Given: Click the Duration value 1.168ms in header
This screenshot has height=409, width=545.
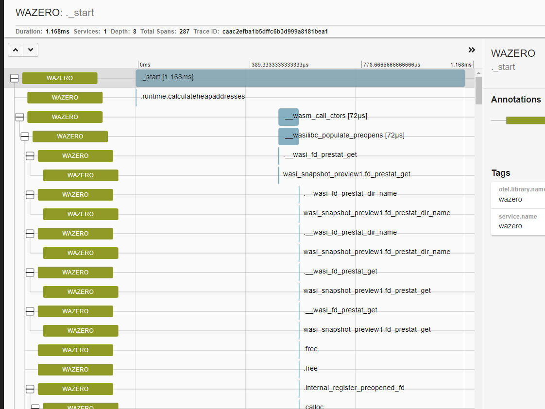Looking at the screenshot, I should click(x=57, y=32).
